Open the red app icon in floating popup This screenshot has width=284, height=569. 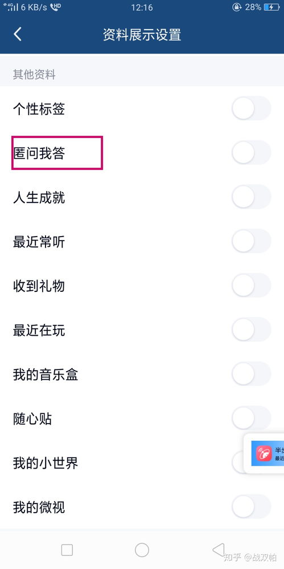click(264, 453)
